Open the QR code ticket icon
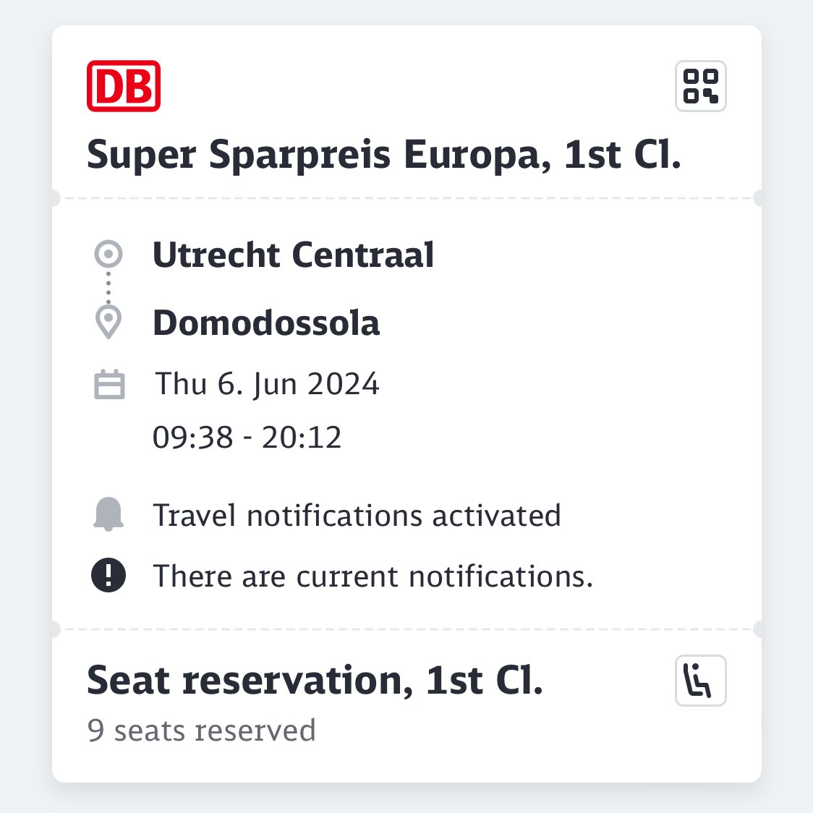Screen dimensions: 813x813 (700, 86)
